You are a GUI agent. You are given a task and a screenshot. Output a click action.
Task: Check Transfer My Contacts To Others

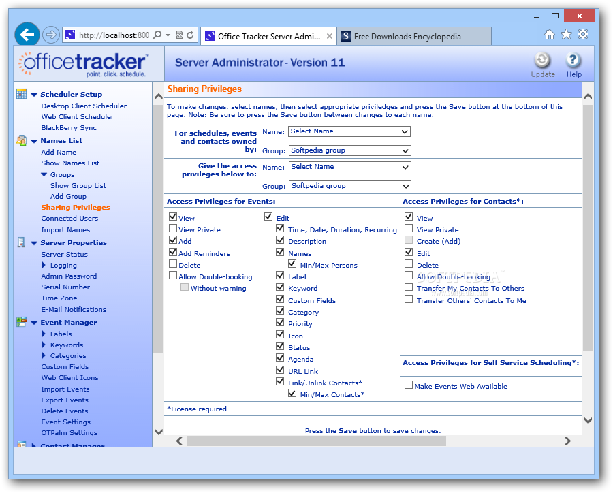(x=409, y=287)
